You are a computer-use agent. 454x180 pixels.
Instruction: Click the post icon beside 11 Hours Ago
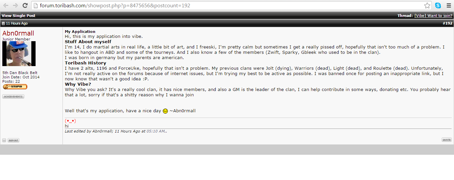coord(3,24)
